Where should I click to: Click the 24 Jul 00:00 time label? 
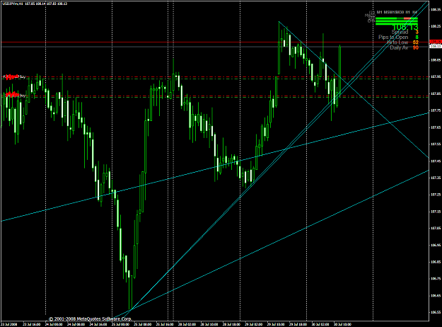point(54,324)
